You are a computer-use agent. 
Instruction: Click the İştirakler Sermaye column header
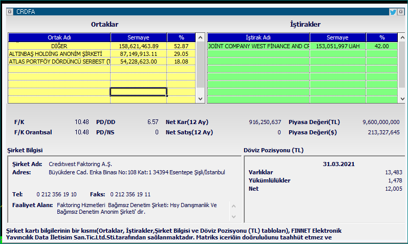point(337,37)
